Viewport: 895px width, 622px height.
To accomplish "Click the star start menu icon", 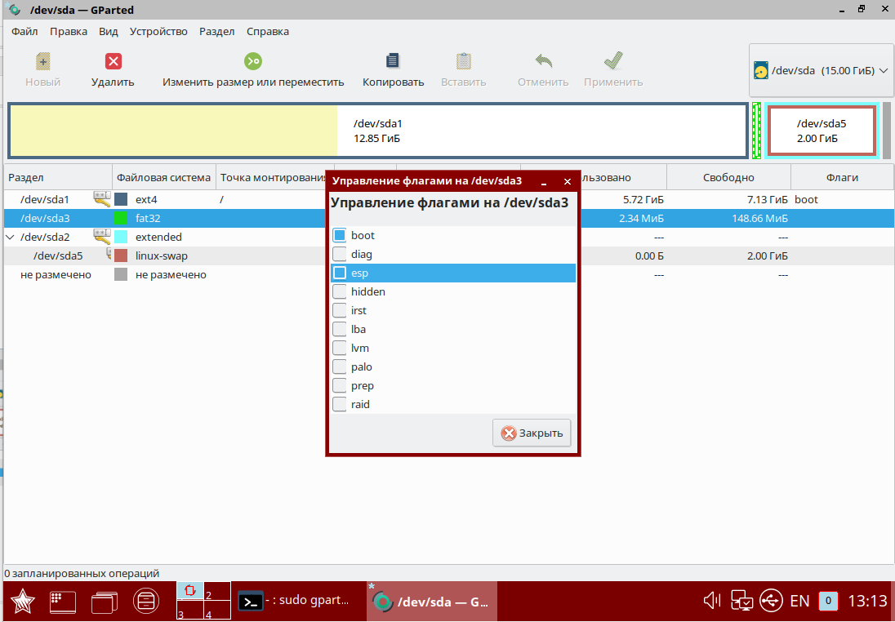I will point(22,602).
